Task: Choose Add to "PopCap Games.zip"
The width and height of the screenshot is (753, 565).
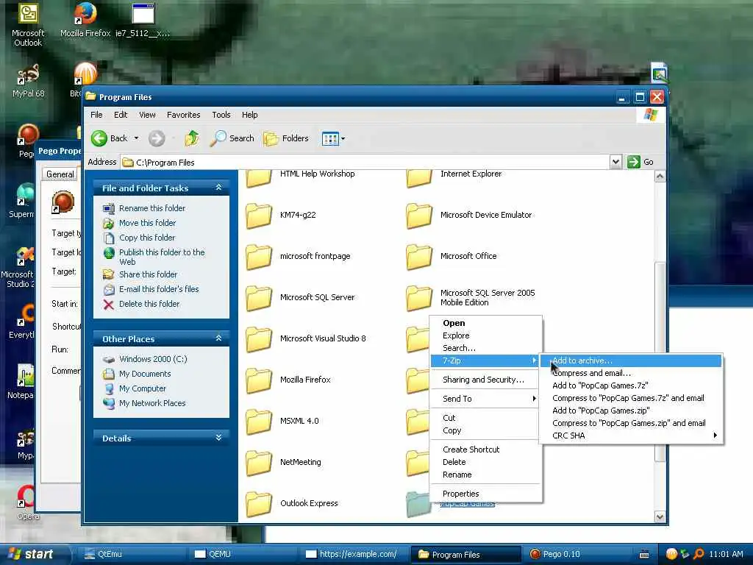Action: (631, 411)
